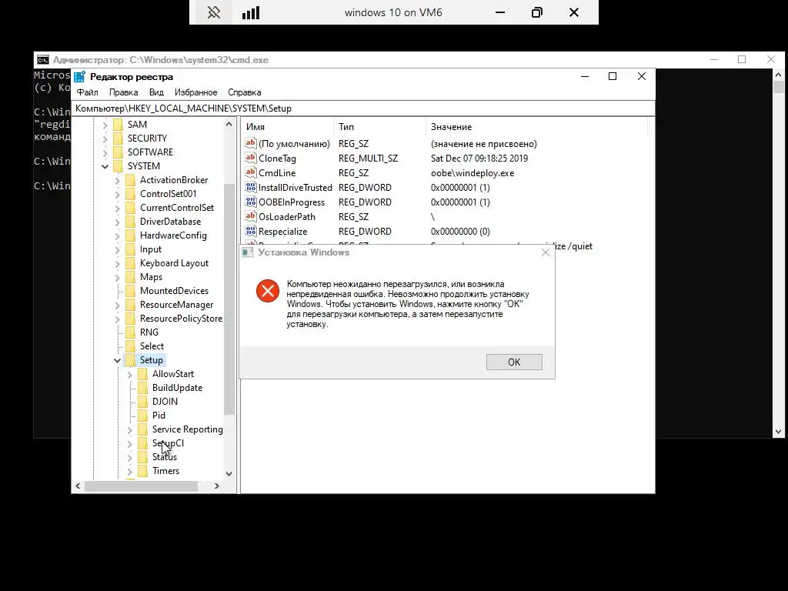The width and height of the screenshot is (788, 591).
Task: Sort values by Имя column header
Action: pos(287,127)
